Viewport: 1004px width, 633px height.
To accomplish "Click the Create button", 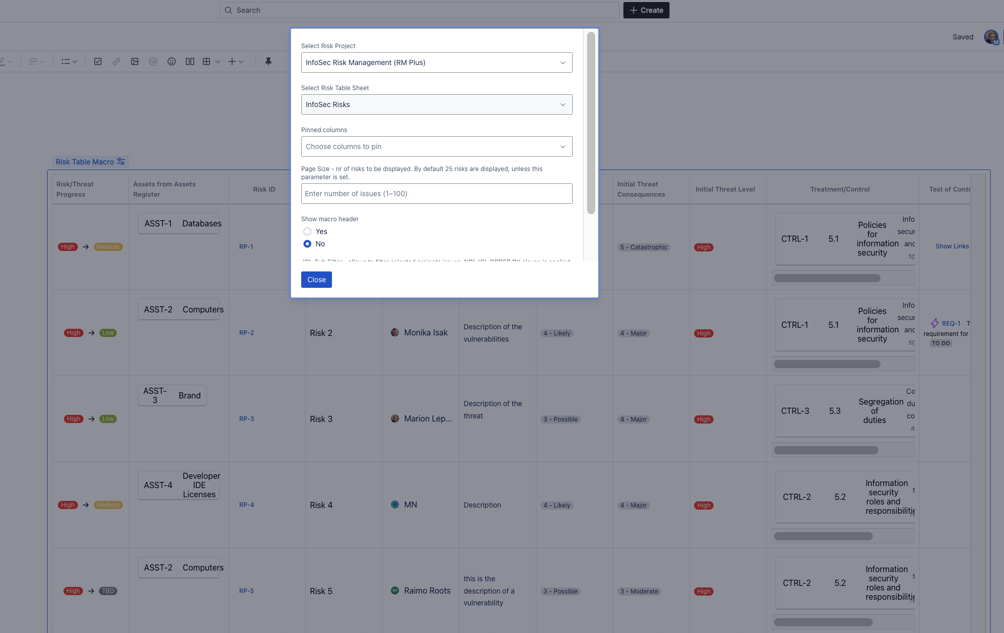I will pyautogui.click(x=646, y=10).
